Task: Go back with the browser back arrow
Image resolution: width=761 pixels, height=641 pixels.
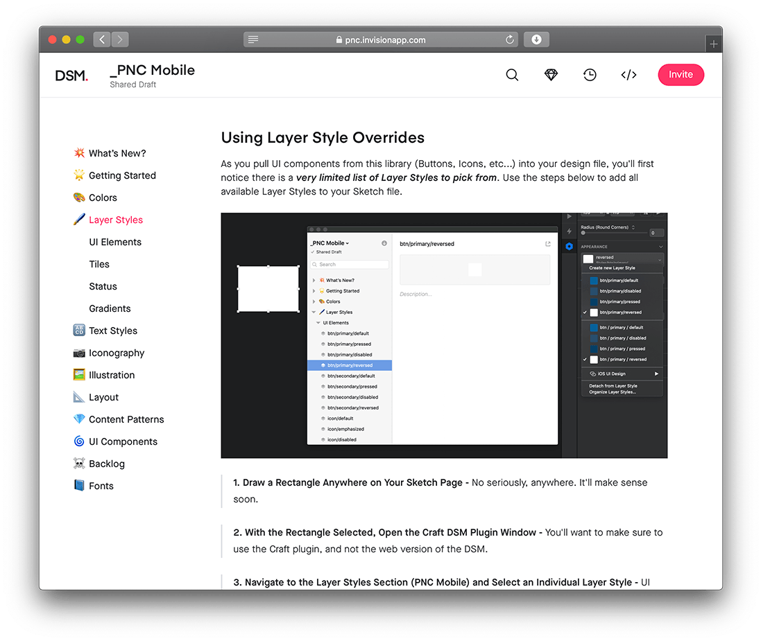Action: coord(101,39)
